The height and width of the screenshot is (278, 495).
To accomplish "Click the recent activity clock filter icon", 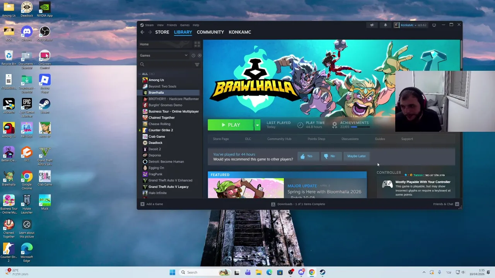I will (x=193, y=55).
